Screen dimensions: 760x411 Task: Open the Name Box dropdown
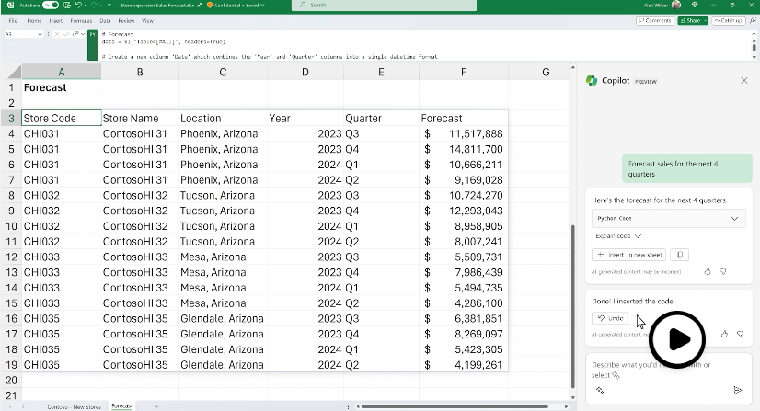40,34
